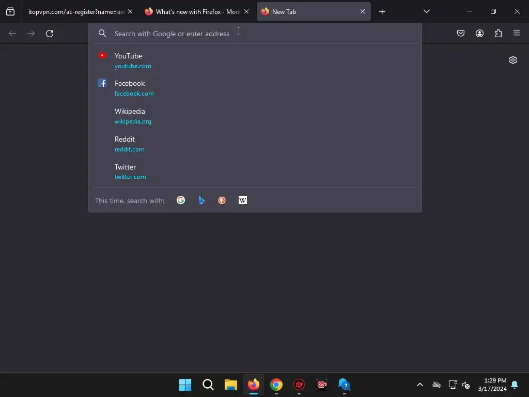Open network status tray icon
This screenshot has width=529, height=397.
tap(453, 385)
